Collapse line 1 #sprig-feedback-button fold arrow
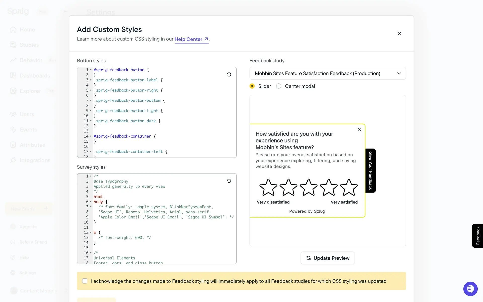 [91, 70]
